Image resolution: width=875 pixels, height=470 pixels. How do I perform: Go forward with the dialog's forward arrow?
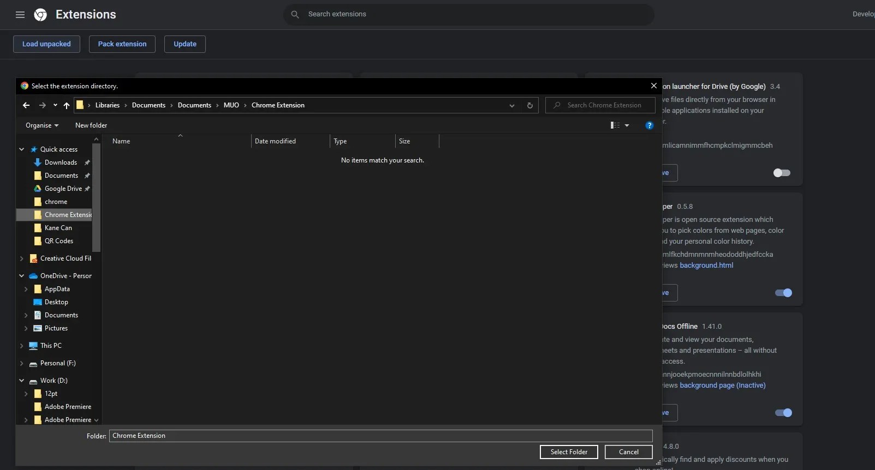(x=43, y=105)
